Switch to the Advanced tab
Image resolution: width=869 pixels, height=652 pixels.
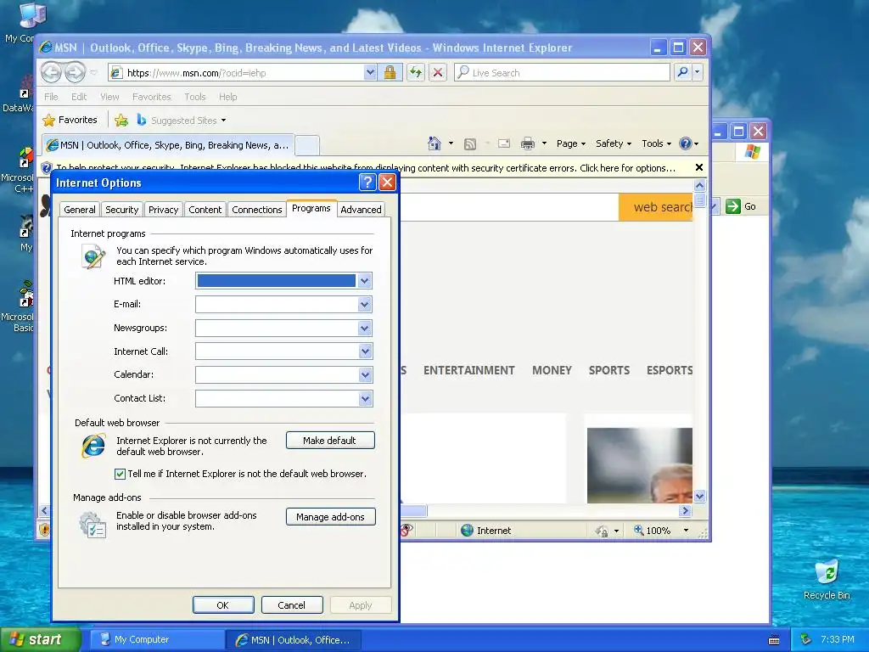[x=361, y=210]
